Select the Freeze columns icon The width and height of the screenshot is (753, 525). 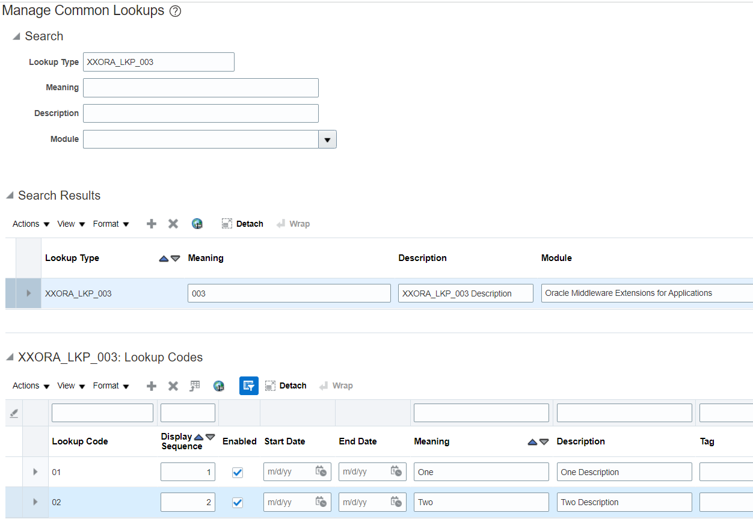(x=194, y=385)
